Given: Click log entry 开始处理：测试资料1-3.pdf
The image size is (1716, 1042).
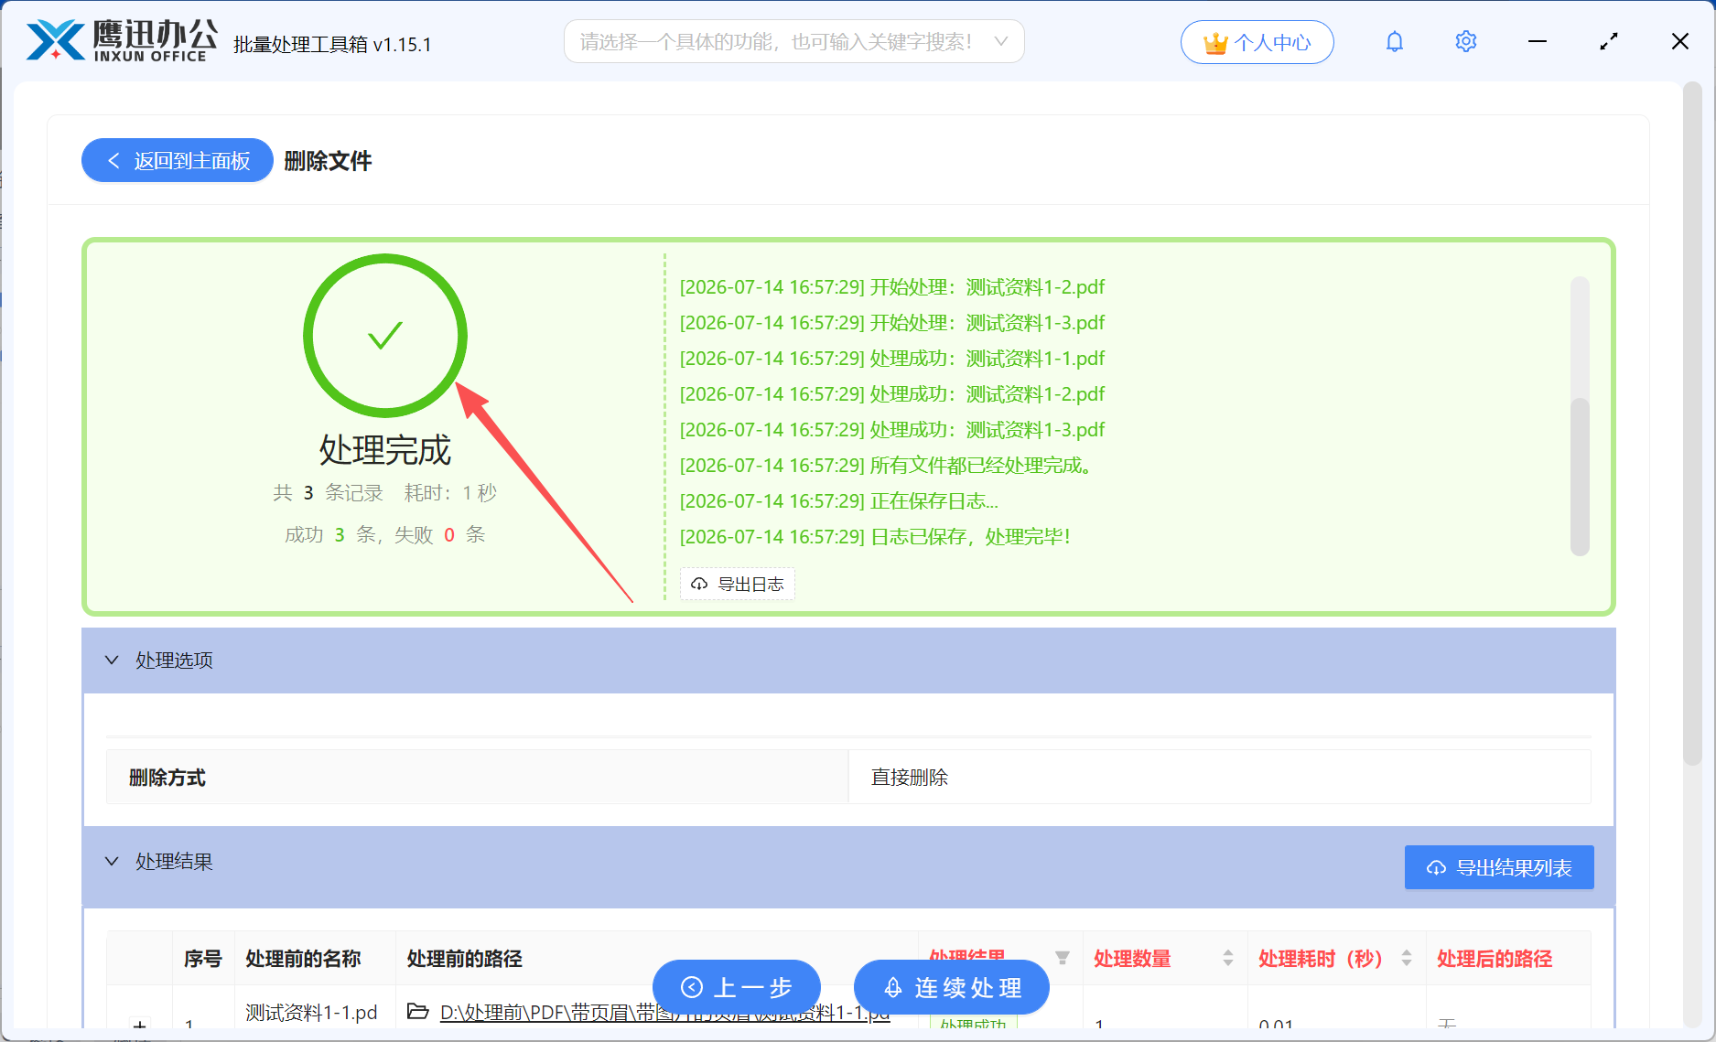Looking at the screenshot, I should [892, 323].
